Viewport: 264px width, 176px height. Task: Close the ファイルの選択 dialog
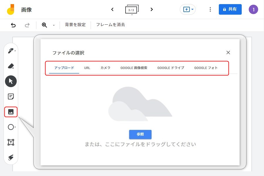[x=228, y=53]
